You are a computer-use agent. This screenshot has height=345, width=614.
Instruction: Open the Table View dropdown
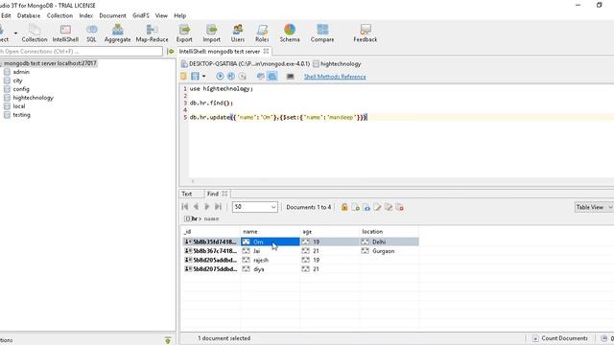click(x=594, y=207)
